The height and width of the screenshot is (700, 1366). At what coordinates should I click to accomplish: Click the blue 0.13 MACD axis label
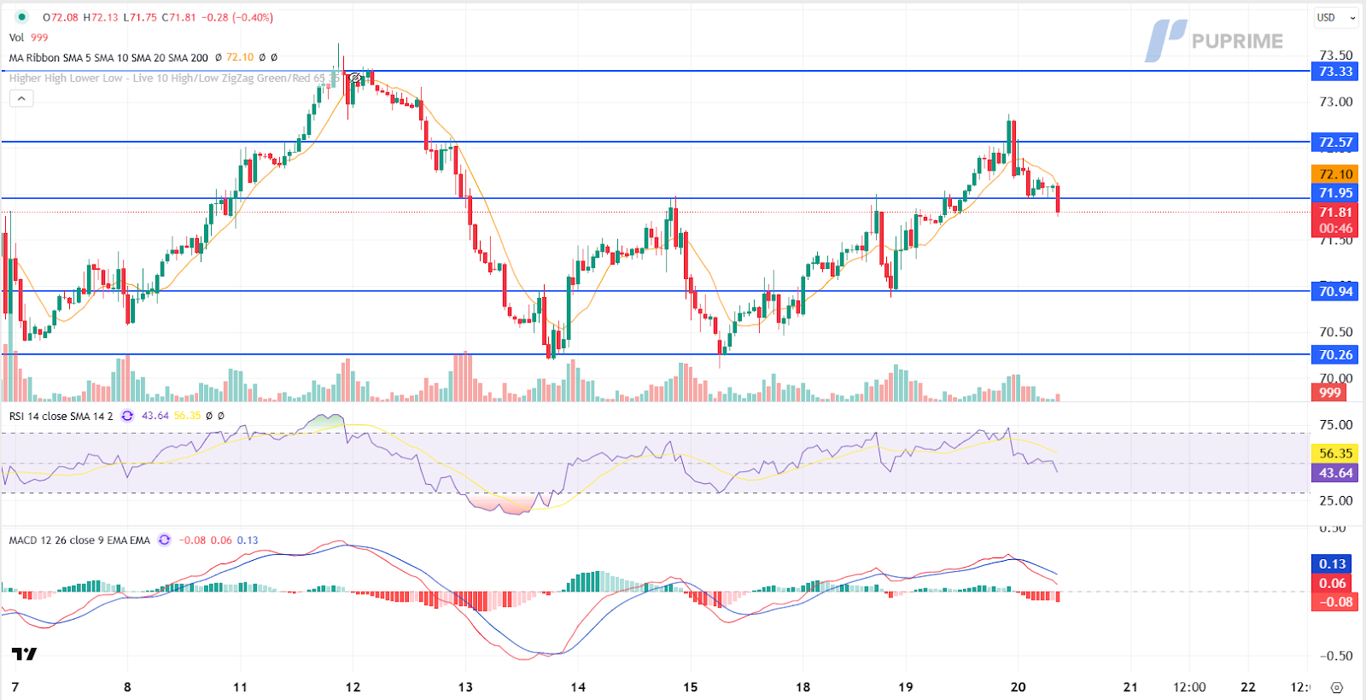click(1333, 563)
